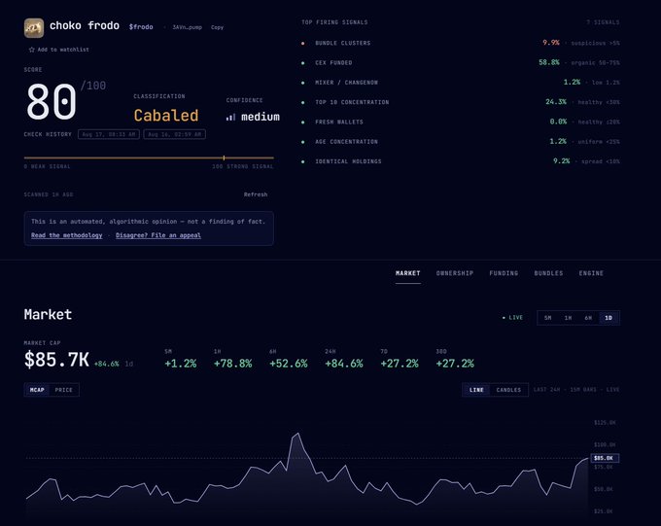Image resolution: width=661 pixels, height=526 pixels.
Task: Switch to the Ownership tab
Action: click(x=455, y=273)
